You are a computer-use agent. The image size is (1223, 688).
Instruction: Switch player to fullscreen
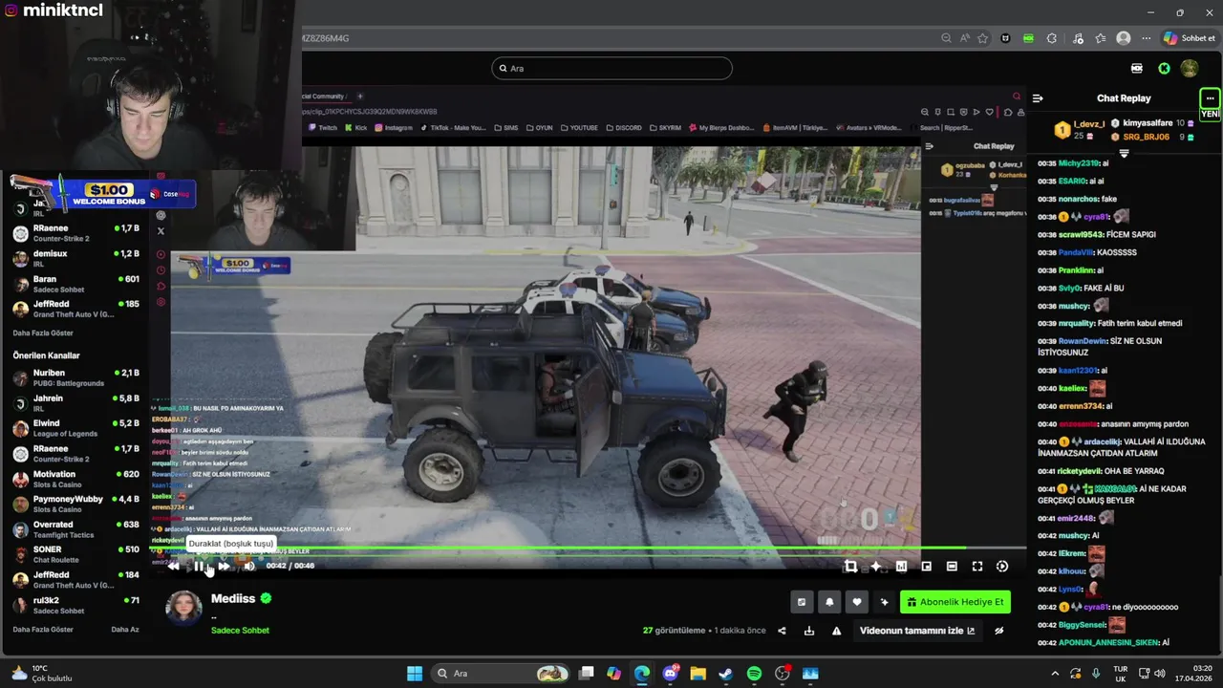click(976, 567)
